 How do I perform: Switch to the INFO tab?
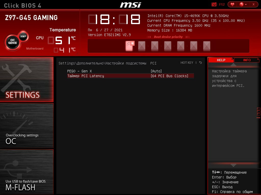(x=247, y=60)
